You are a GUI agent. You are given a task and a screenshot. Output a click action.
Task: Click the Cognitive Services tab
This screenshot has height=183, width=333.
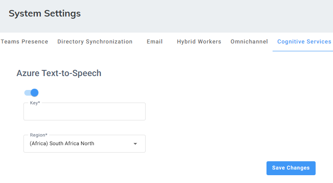(x=304, y=42)
